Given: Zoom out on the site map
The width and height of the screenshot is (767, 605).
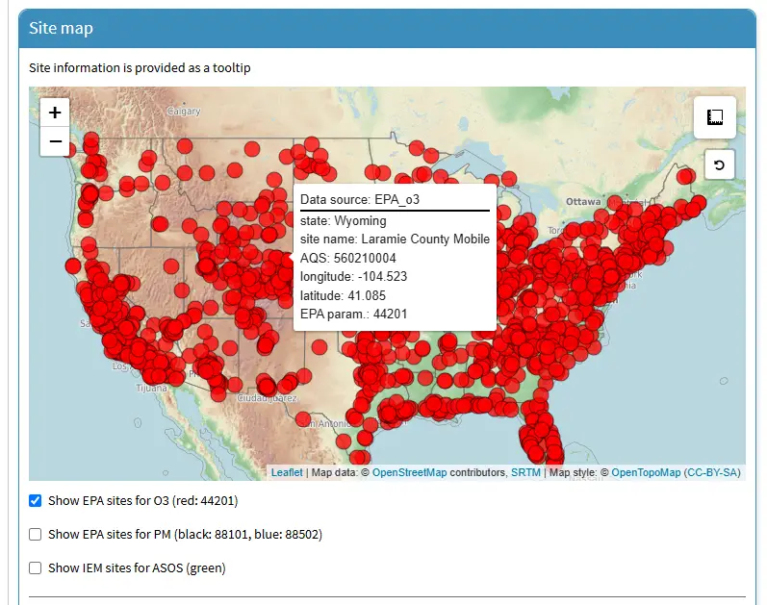Looking at the screenshot, I should [x=55, y=141].
